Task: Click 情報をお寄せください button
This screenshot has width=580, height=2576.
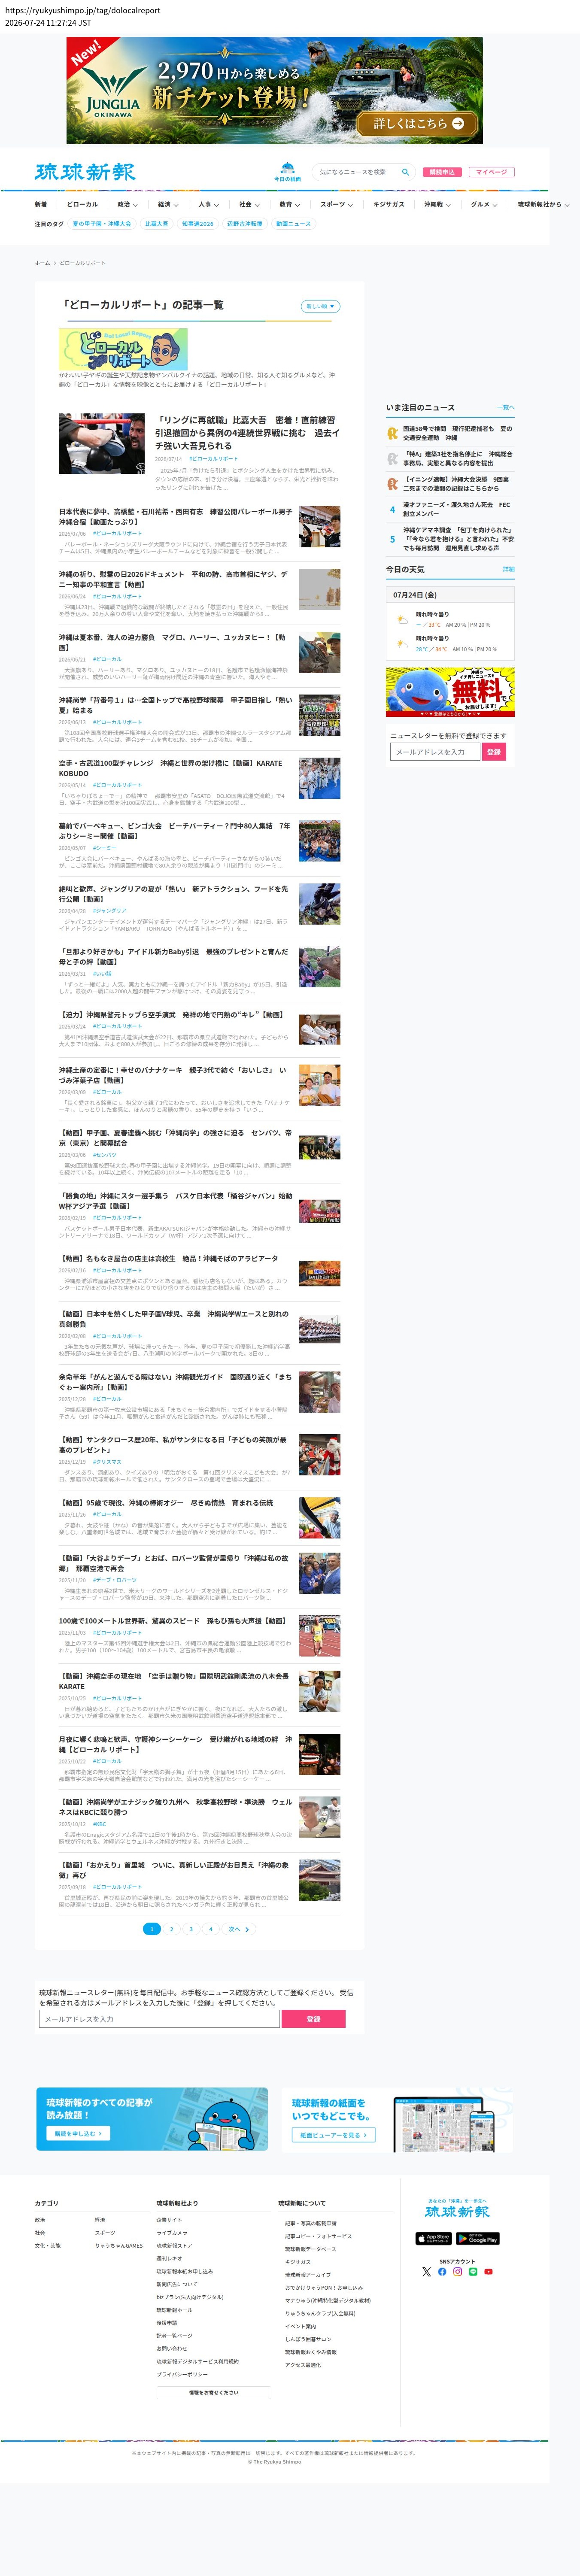Action: pos(214,2393)
